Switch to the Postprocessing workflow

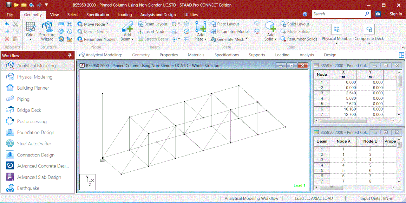(x=38, y=121)
